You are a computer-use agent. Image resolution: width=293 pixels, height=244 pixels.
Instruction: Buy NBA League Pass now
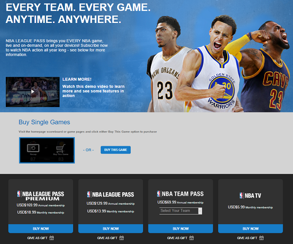pos(111,228)
